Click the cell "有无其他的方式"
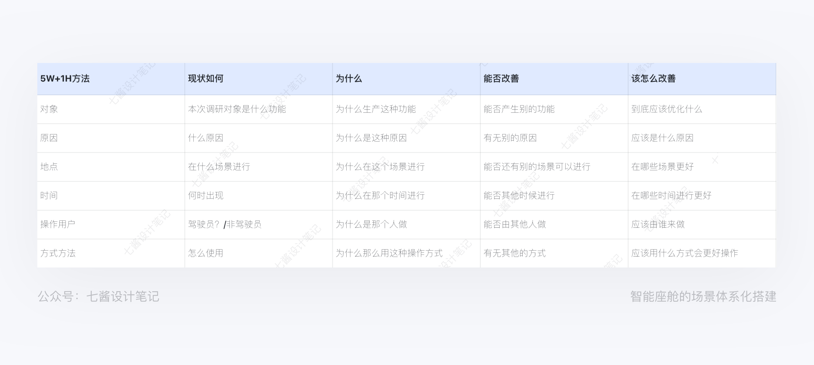 tap(554, 253)
